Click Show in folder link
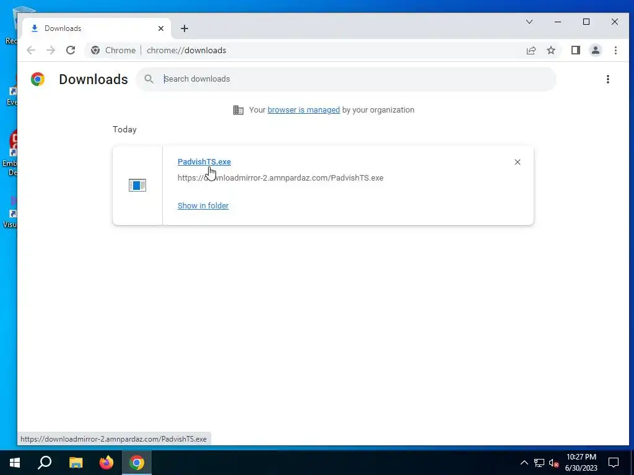This screenshot has width=634, height=475. [x=203, y=205]
